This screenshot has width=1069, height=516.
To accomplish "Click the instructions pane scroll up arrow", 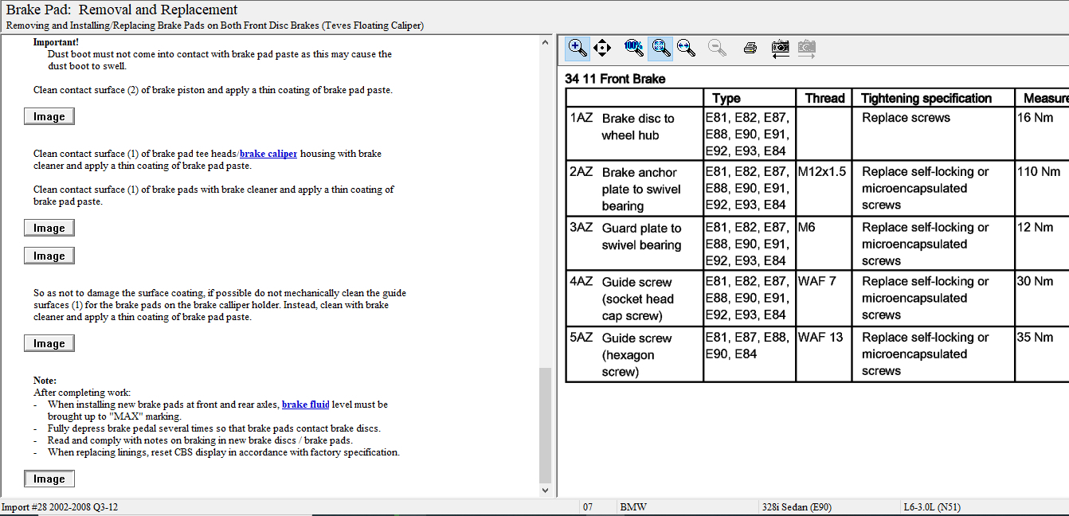I will click(x=546, y=42).
